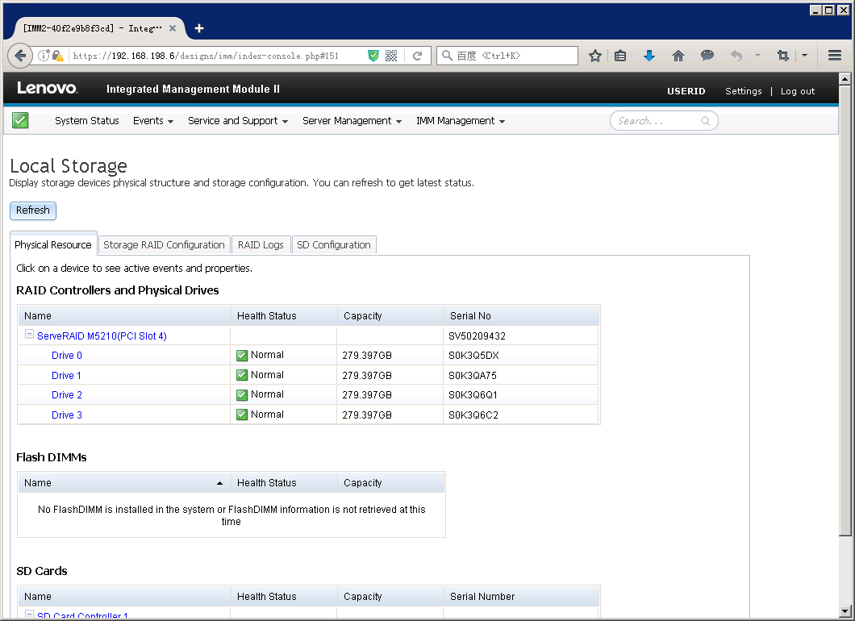The width and height of the screenshot is (855, 621).
Task: Sort Flash DIMMs by Name column header
Action: (x=121, y=483)
